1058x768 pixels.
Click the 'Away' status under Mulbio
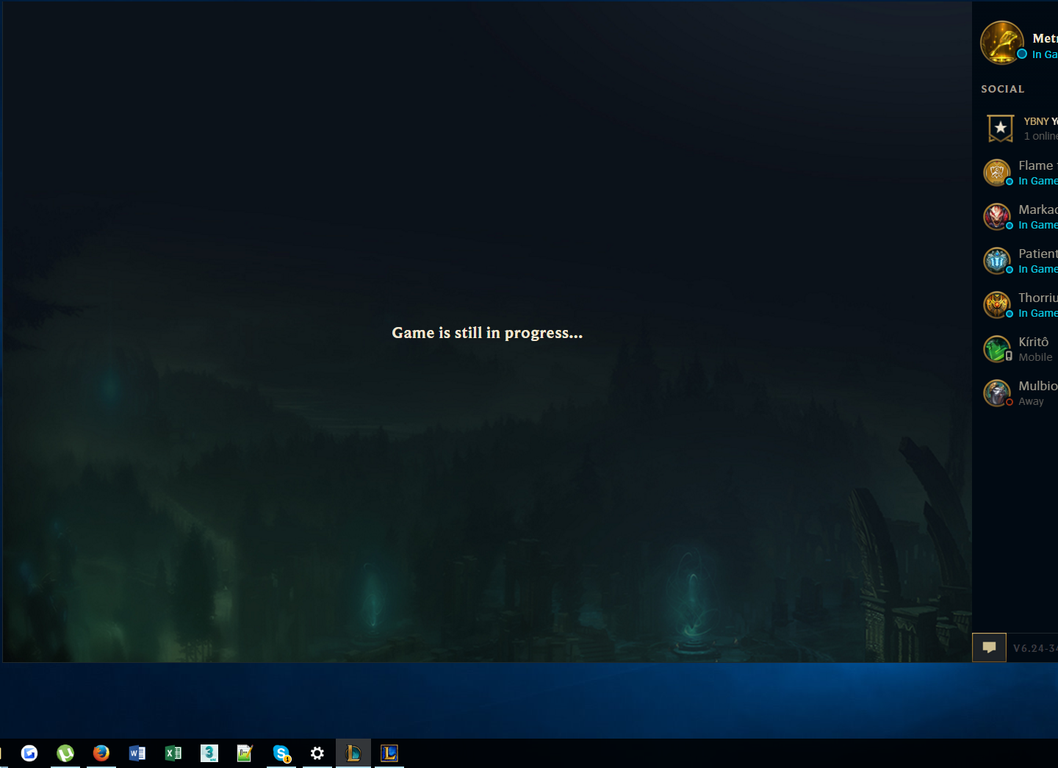1031,401
